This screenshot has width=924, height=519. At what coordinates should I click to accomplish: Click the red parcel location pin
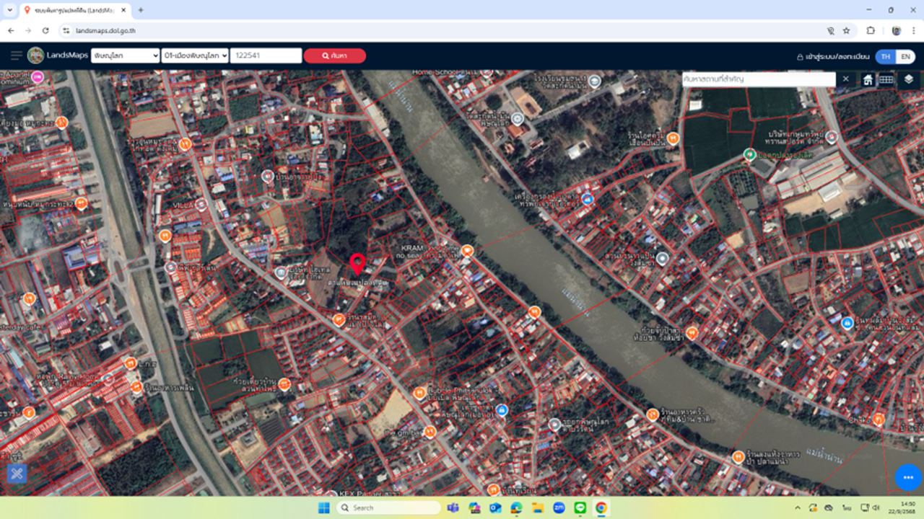click(x=357, y=264)
